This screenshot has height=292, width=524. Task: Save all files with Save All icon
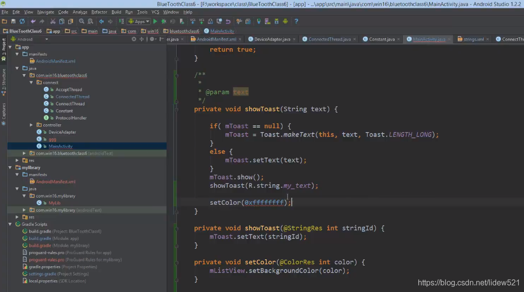13,21
